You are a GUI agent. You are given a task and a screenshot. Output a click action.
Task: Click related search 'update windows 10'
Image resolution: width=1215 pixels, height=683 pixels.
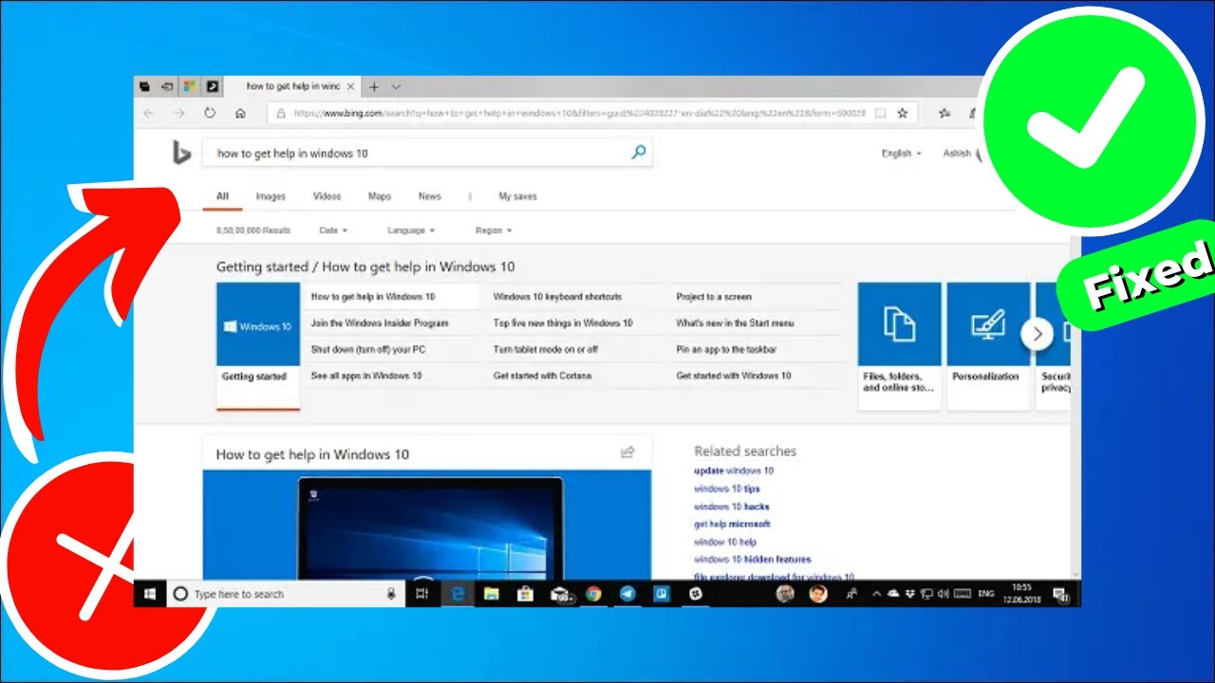734,471
